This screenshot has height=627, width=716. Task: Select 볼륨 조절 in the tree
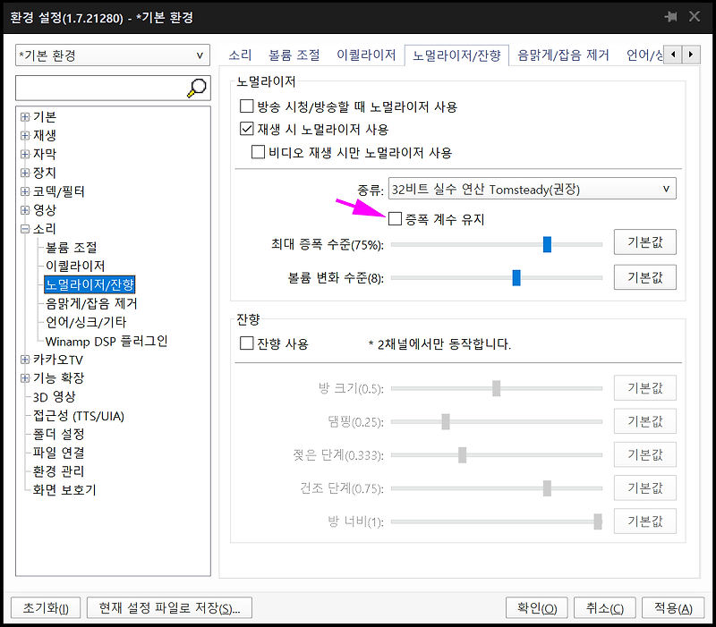pos(72,248)
